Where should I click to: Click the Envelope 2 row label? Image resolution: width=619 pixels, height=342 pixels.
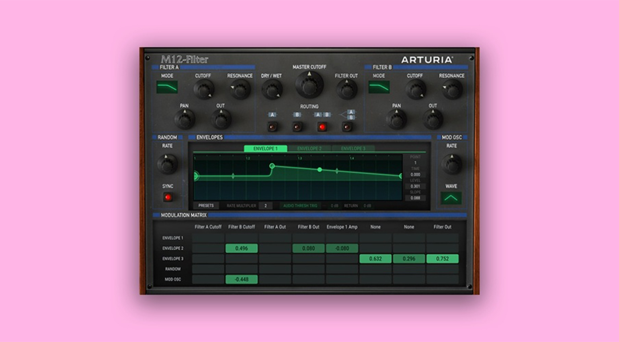coord(173,248)
